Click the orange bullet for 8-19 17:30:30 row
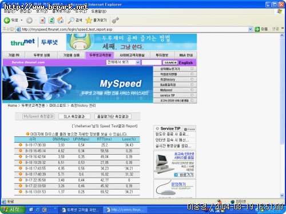286x214 pixels. pyautogui.click(x=21, y=145)
